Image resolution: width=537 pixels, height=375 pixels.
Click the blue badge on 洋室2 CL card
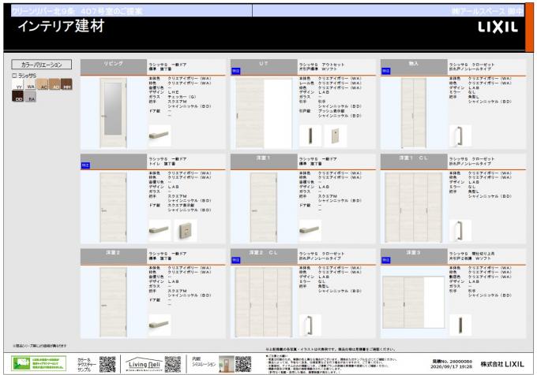235,260
